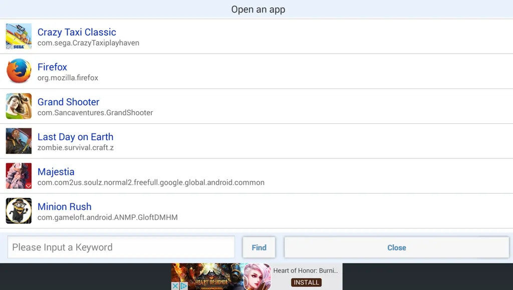
Task: Open the Crazy Taxi Classic app icon
Action: pyautogui.click(x=19, y=36)
